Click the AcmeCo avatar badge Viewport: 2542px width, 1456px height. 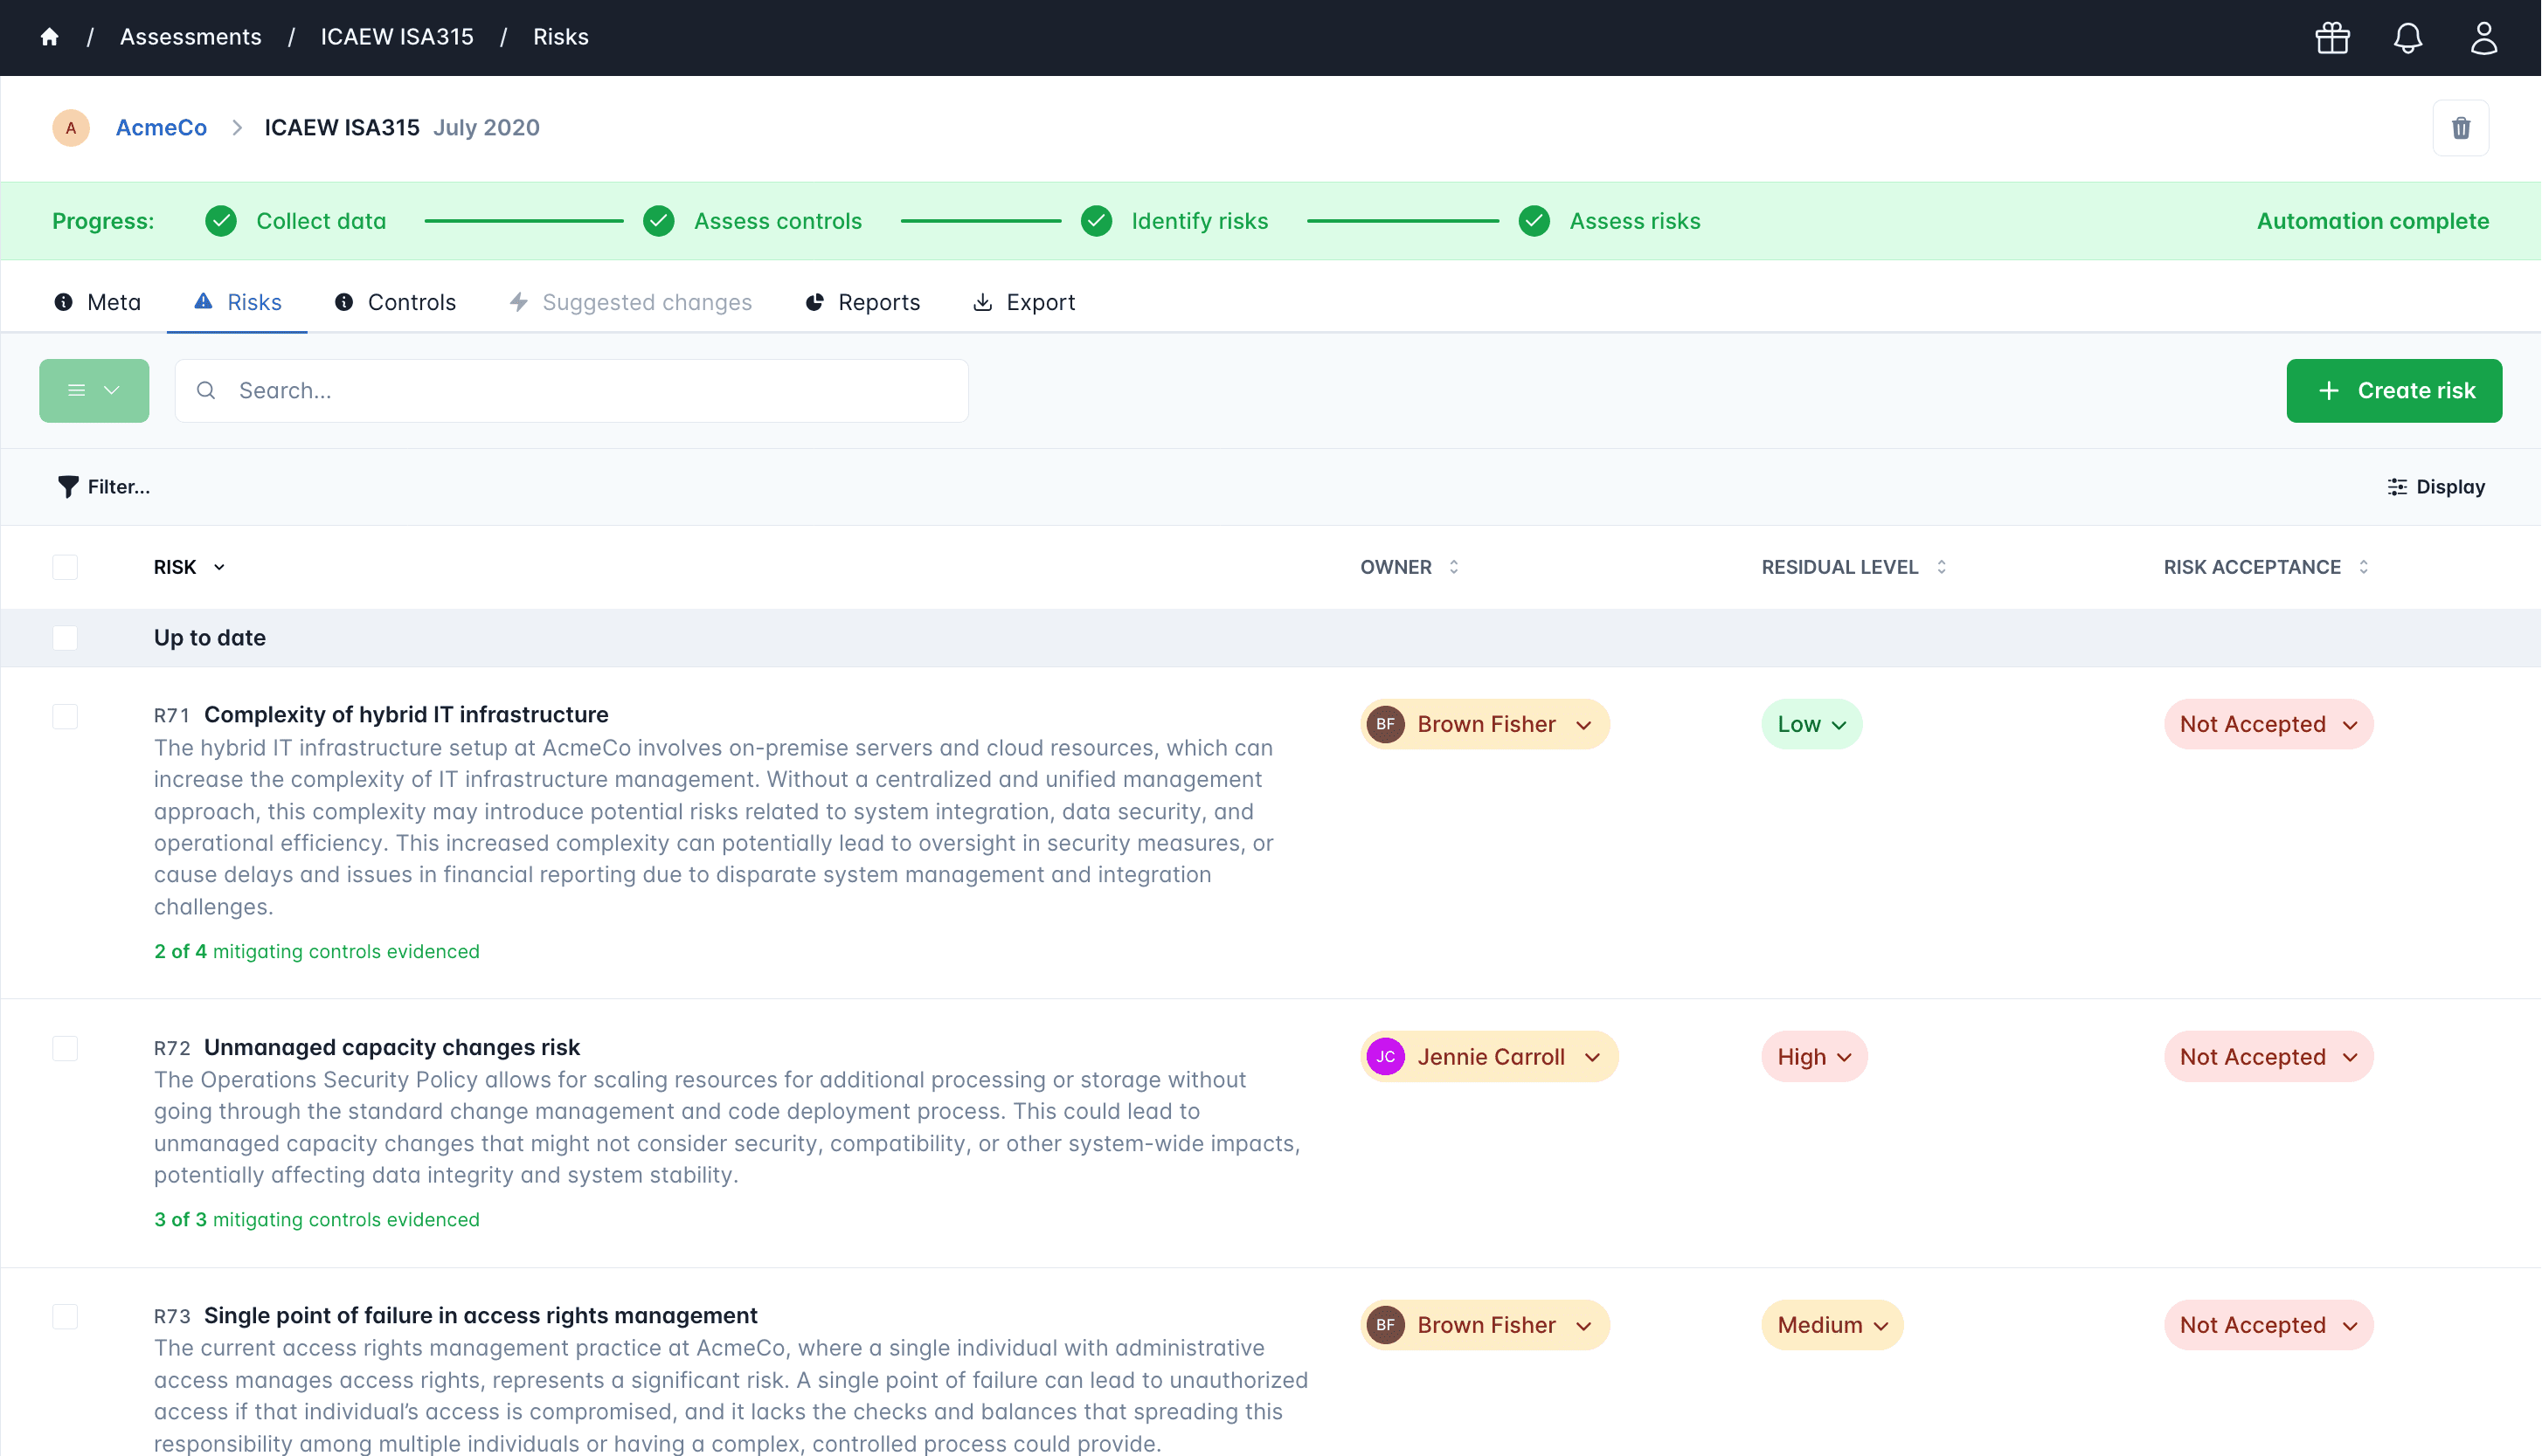click(71, 128)
